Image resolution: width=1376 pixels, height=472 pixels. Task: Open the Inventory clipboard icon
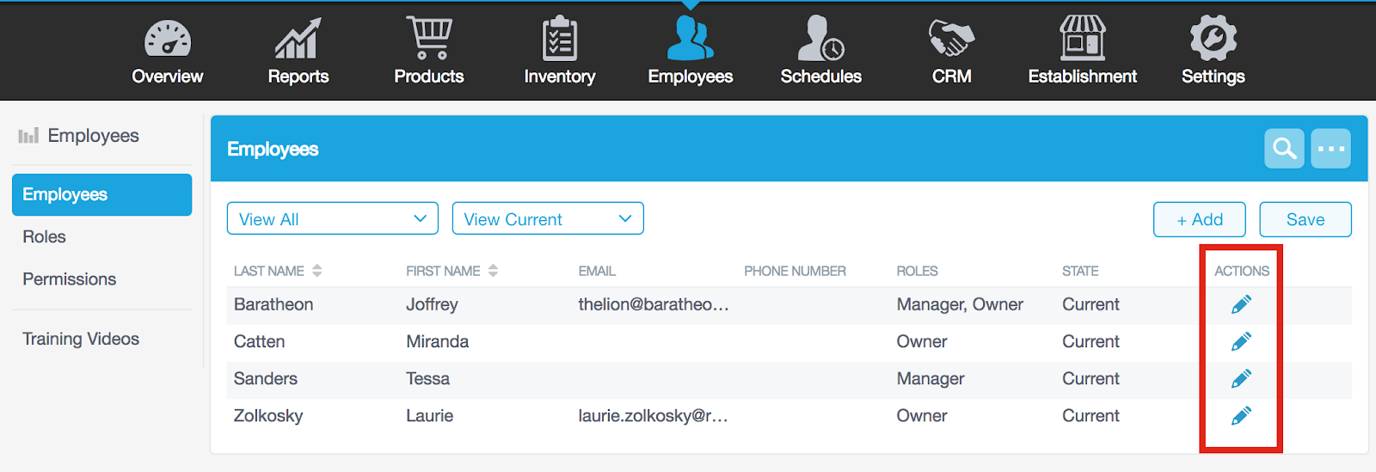[x=560, y=39]
